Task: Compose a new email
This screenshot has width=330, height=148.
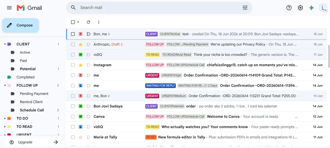Action: pyautogui.click(x=21, y=25)
